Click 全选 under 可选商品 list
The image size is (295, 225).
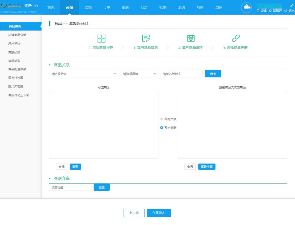coord(62,167)
